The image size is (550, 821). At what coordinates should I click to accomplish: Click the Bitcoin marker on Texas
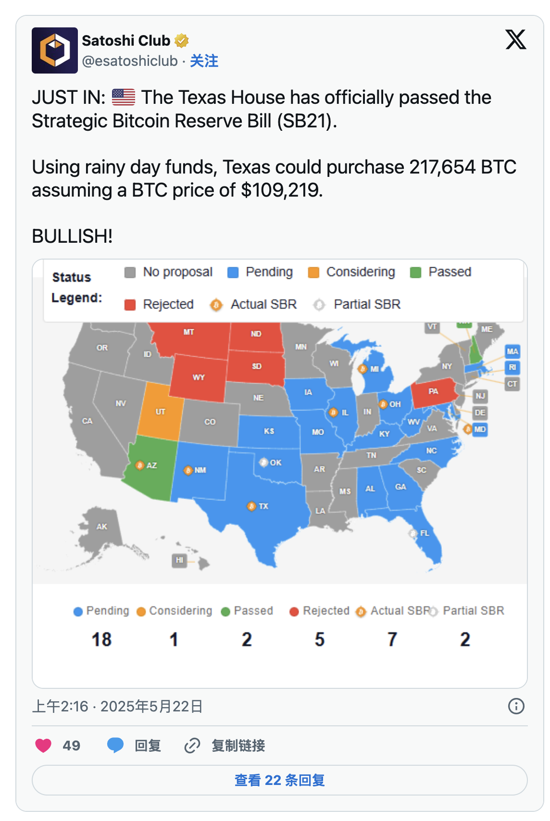[x=251, y=506]
